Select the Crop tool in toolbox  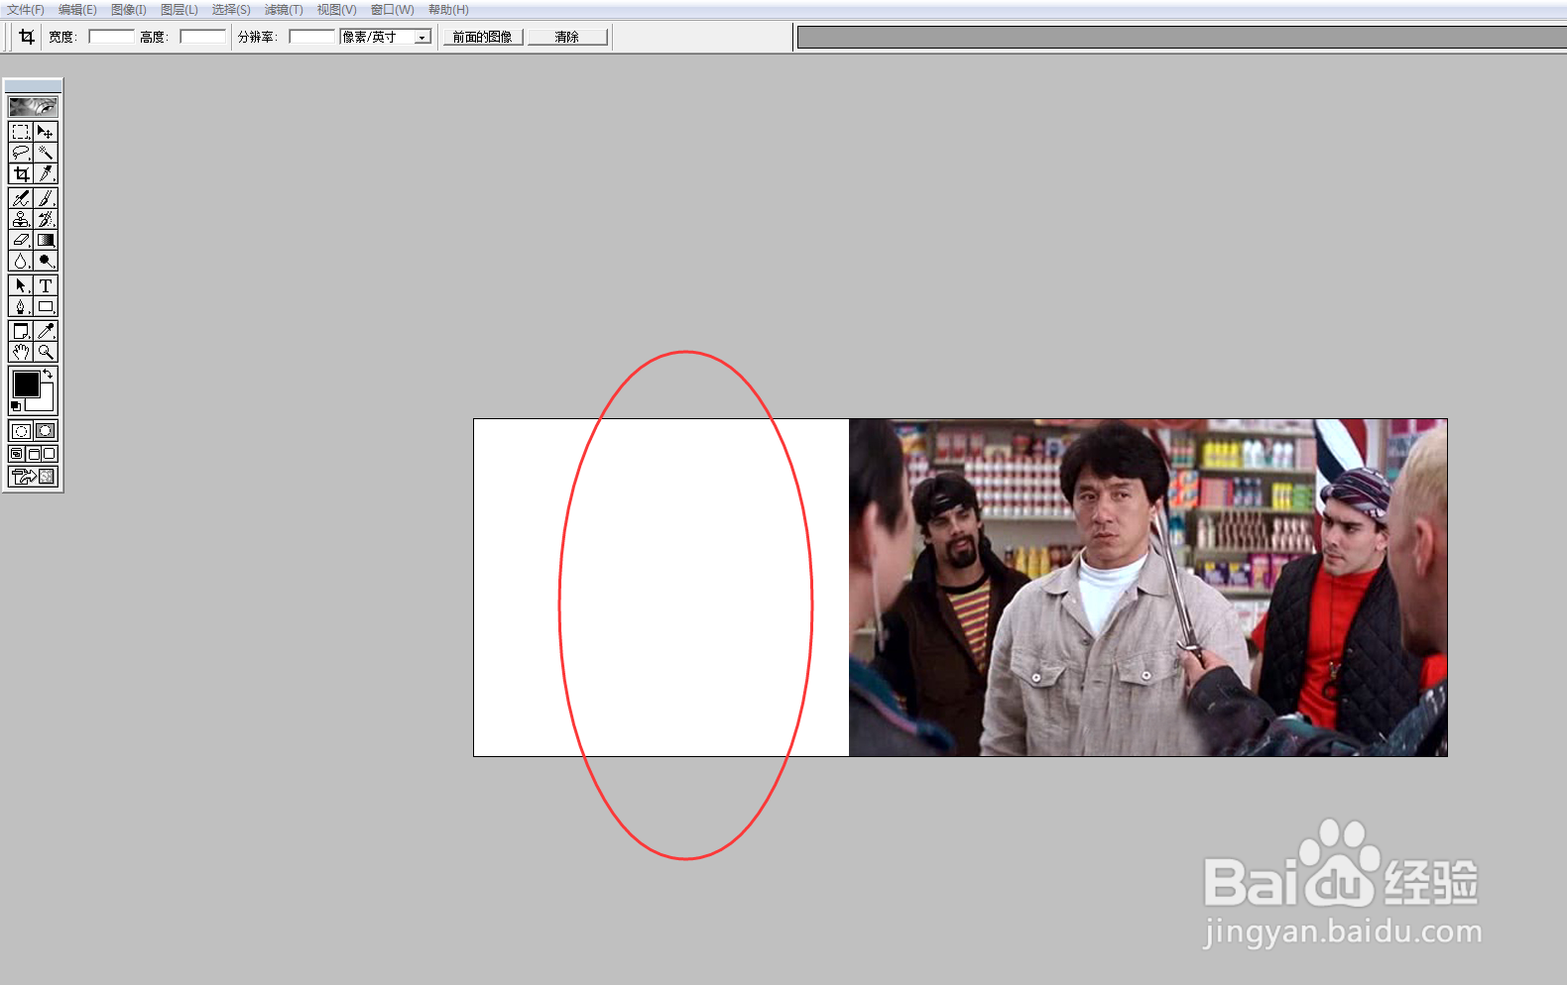21,173
